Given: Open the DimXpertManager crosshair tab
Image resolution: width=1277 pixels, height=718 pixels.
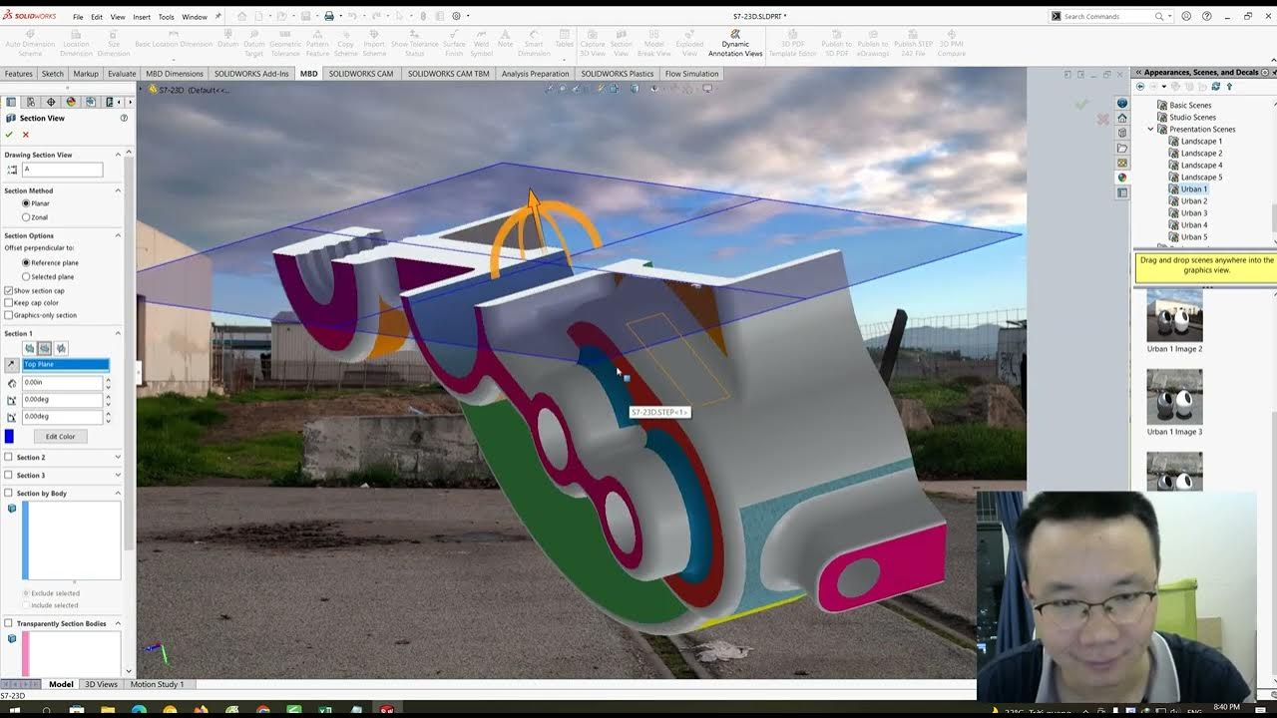Looking at the screenshot, I should coord(52,102).
